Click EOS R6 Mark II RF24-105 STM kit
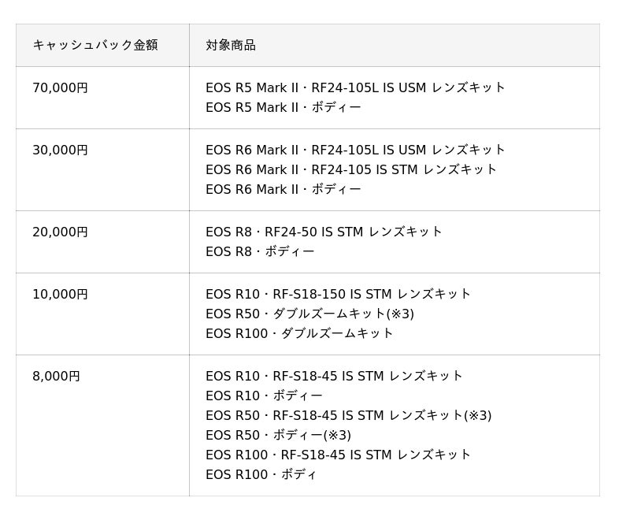The image size is (630, 520). tap(351, 169)
